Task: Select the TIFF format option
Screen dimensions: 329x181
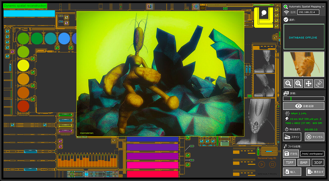Action: pos(289,163)
